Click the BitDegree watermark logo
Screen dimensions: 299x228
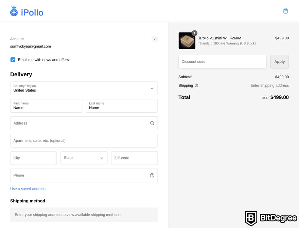click(x=271, y=218)
